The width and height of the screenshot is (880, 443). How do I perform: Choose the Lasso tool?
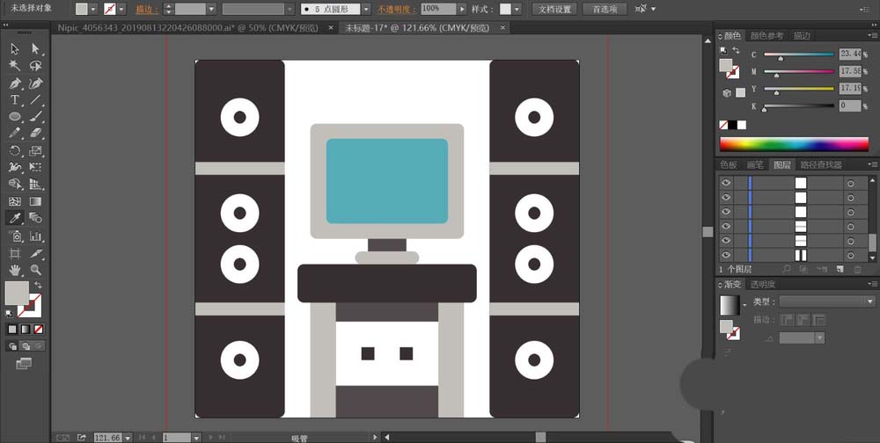click(36, 66)
